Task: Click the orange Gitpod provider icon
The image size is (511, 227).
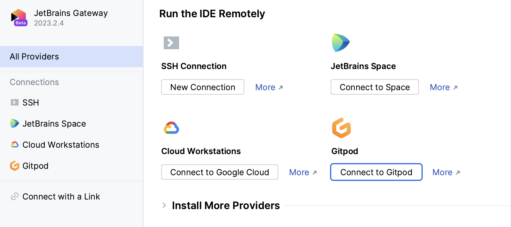Action: pyautogui.click(x=342, y=128)
